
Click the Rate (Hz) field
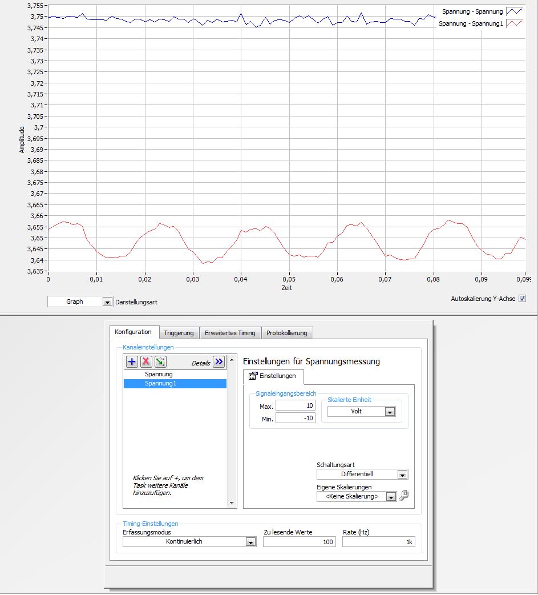(x=378, y=542)
